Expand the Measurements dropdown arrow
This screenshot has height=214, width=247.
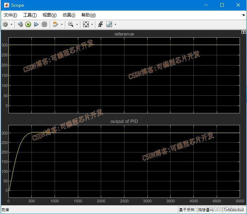click(x=115, y=24)
